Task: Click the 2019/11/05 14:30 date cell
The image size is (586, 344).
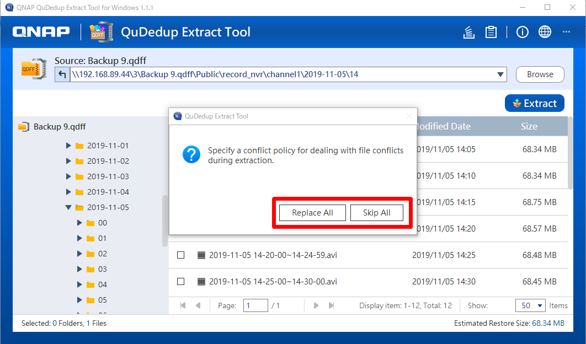Action: pos(444,282)
